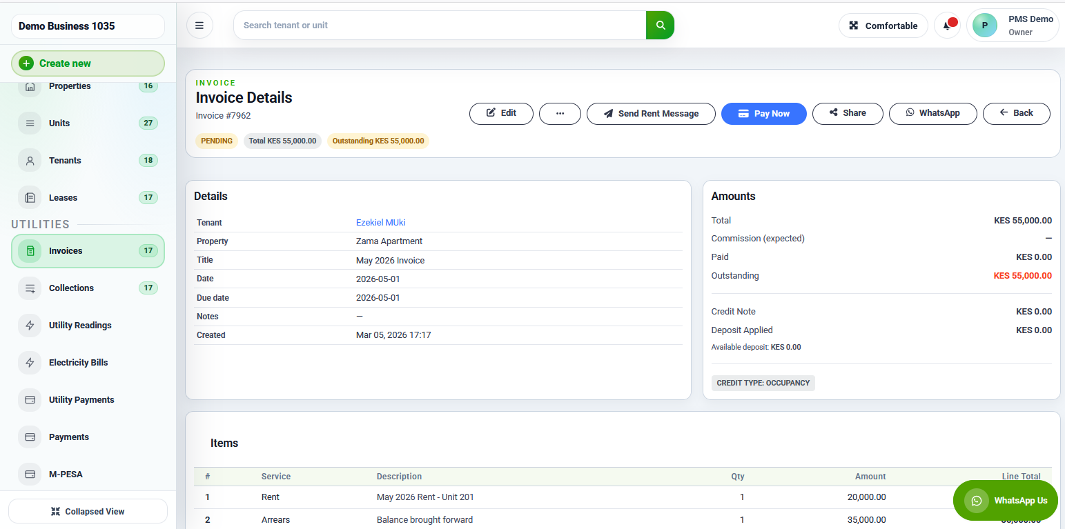Open the PMS Demo Owner account menu
The image size is (1065, 529).
click(1013, 25)
